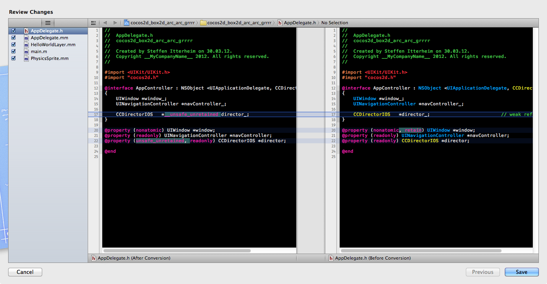Click the right pane horizontal scrollbar
This screenshot has height=284, width=547.
tap(421, 251)
